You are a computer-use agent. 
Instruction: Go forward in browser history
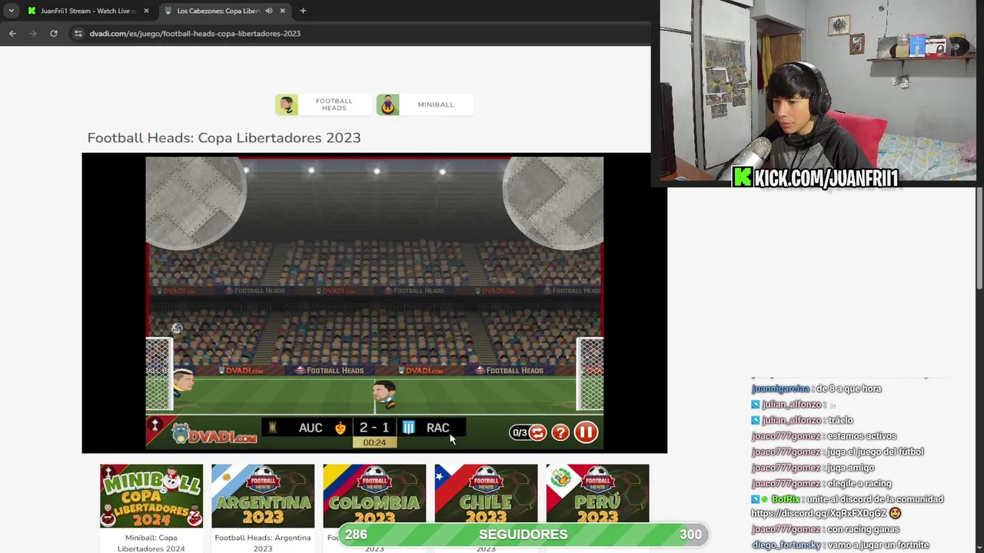(x=33, y=33)
